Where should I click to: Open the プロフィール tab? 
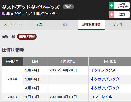click(x=13, y=25)
